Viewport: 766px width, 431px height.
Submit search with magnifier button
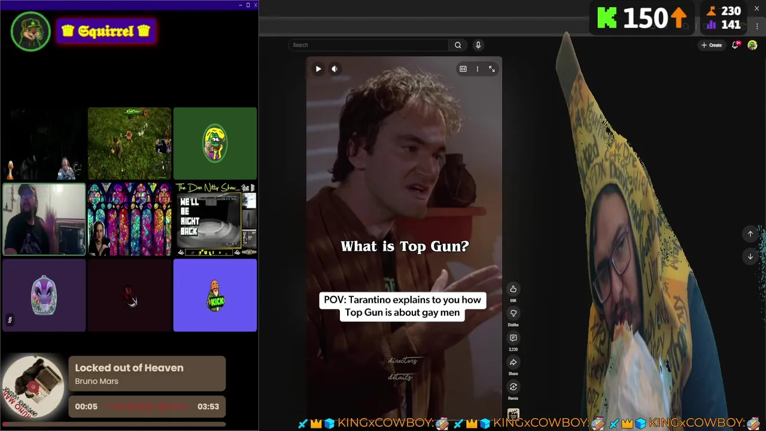tap(458, 45)
